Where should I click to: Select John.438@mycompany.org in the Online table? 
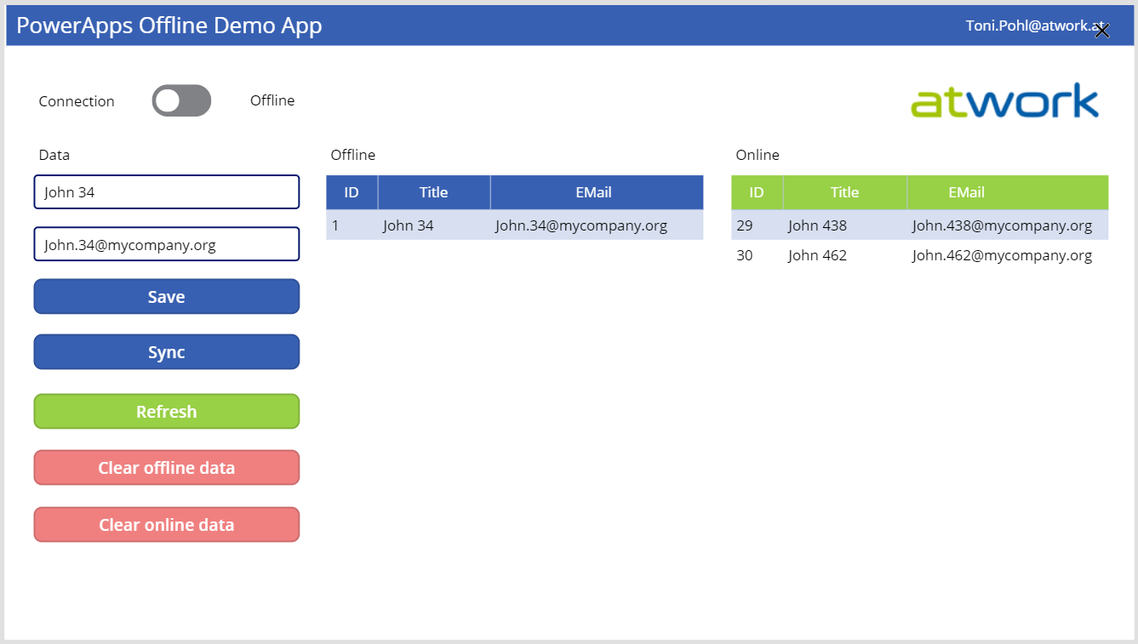[1002, 225]
